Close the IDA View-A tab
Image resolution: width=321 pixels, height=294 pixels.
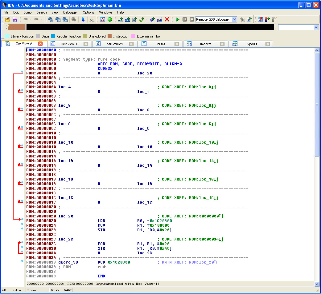click(40, 44)
